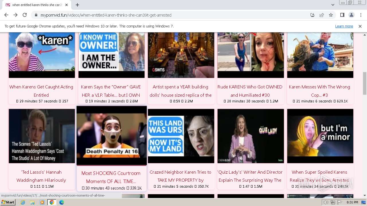The width and height of the screenshot is (367, 206).
Task: Open the 'I KNOW THE OWNER' thumbnail
Action: pos(112,55)
